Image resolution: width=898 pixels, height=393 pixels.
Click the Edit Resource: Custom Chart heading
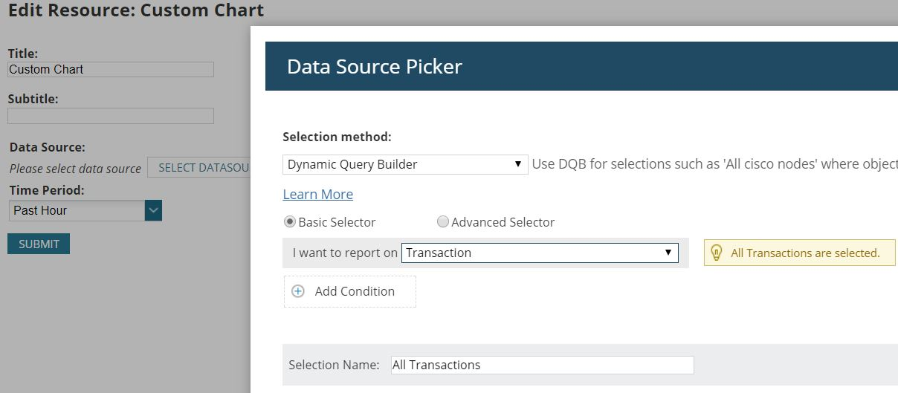136,10
